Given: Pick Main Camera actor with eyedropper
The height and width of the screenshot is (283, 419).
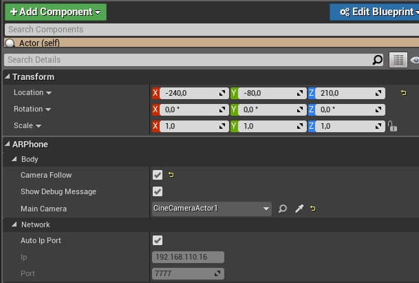Looking at the screenshot, I should [x=299, y=209].
